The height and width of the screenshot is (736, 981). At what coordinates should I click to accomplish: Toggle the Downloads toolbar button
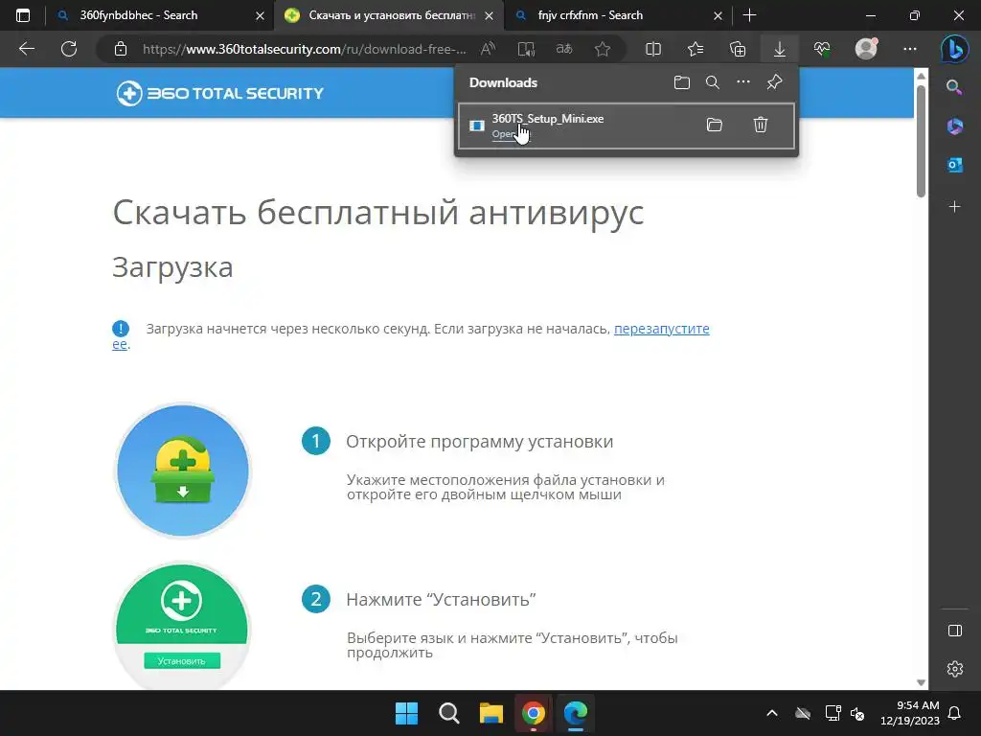click(780, 49)
